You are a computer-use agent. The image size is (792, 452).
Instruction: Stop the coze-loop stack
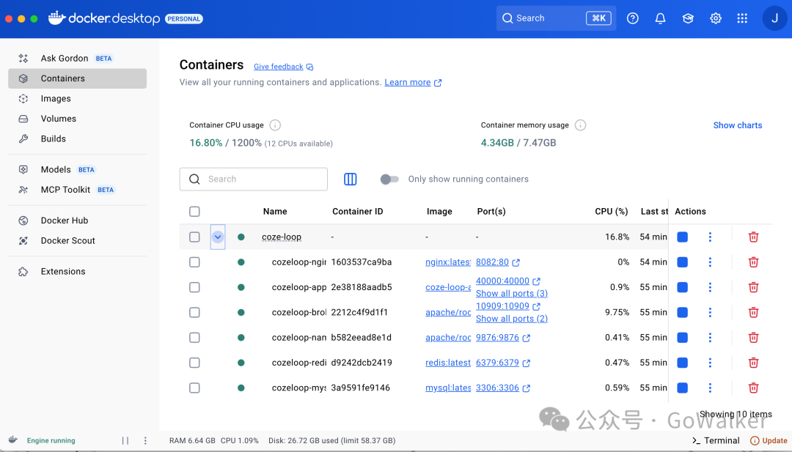[683, 237]
